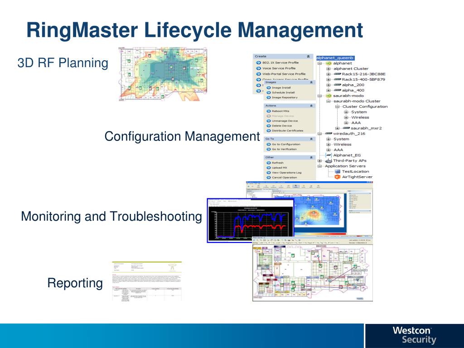Click the saurabh_mxr2 device icon
Viewport: 464px width, 348px height.
point(346,128)
